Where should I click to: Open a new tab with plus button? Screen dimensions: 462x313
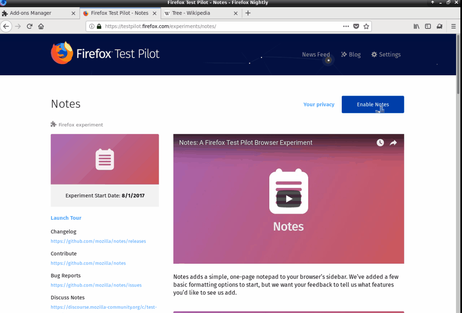pos(248,13)
